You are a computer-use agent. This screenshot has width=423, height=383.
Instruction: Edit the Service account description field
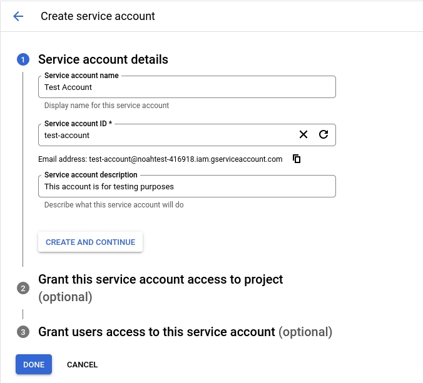coord(186,186)
